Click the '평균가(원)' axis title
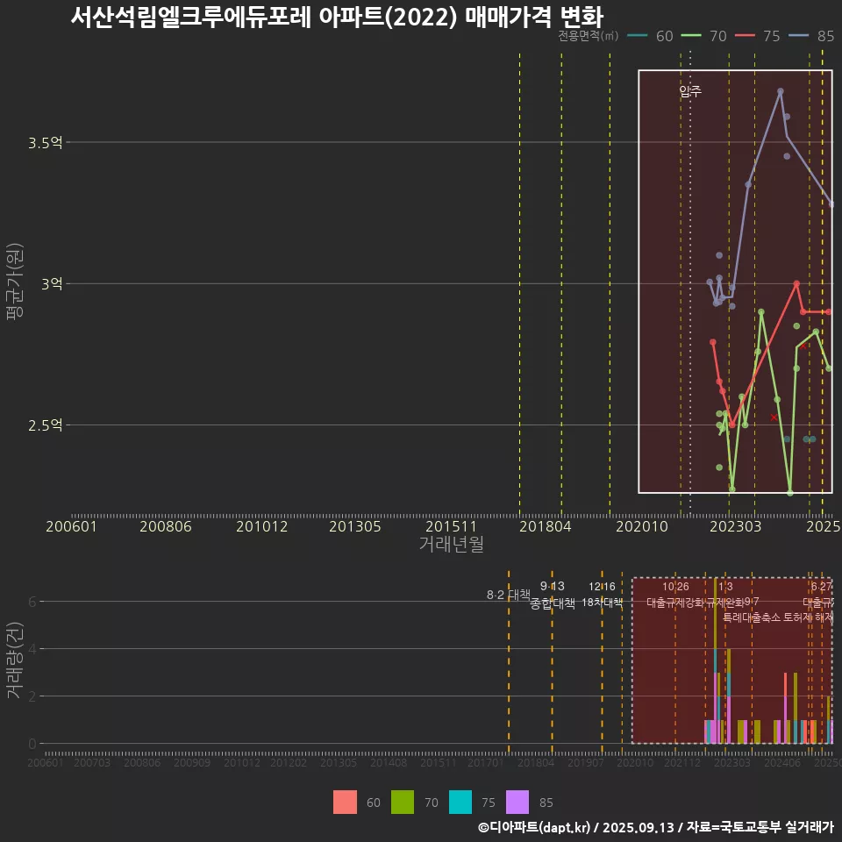This screenshot has height=842, width=842. pyautogui.click(x=15, y=282)
